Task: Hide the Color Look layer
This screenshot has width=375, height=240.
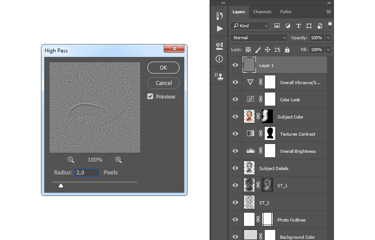Action: 235,100
